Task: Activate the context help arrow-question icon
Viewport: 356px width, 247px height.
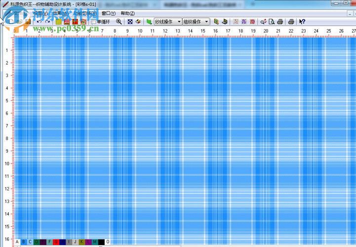Action: 302,22
